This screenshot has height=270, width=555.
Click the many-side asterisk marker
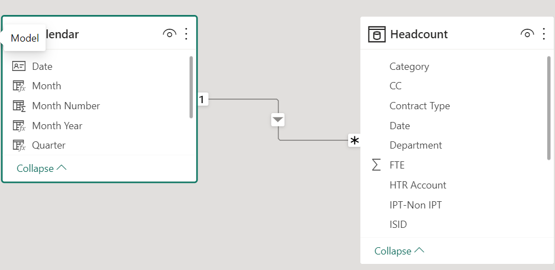tap(354, 141)
